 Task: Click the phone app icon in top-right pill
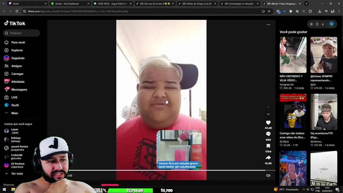click(x=317, y=24)
